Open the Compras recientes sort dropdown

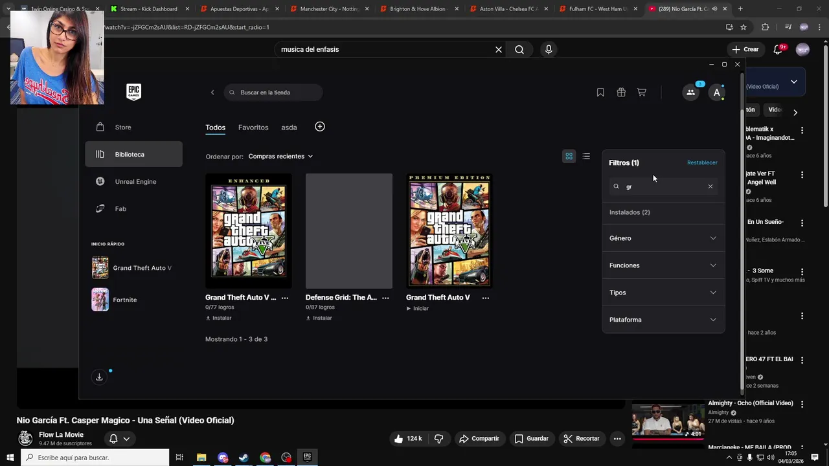[x=280, y=156]
